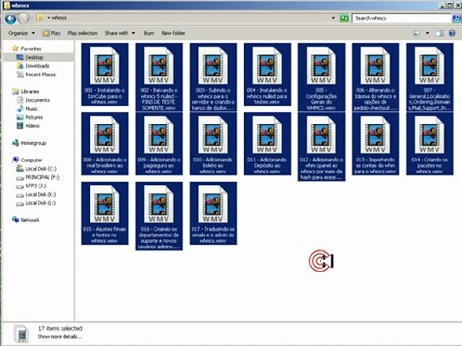This screenshot has height=346, width=462.
Task: Select file 005 - Configurações Gerais do WHMCS
Action: coord(321,77)
